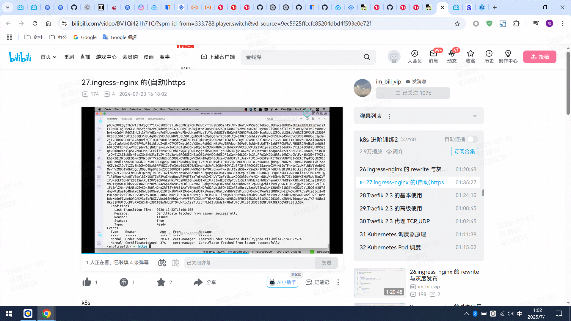The height and width of the screenshot is (321, 571).
Task: Open danmaku settings icon
Action: pyautogui.click(x=175, y=263)
